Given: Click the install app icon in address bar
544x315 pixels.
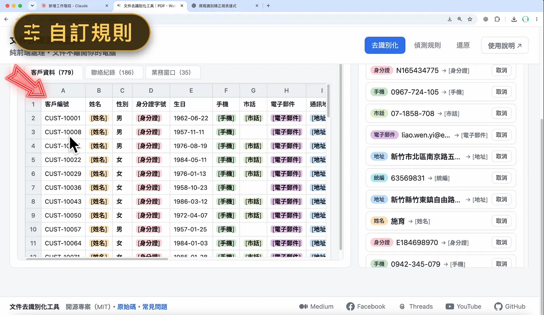Looking at the screenshot, I should [450, 19].
